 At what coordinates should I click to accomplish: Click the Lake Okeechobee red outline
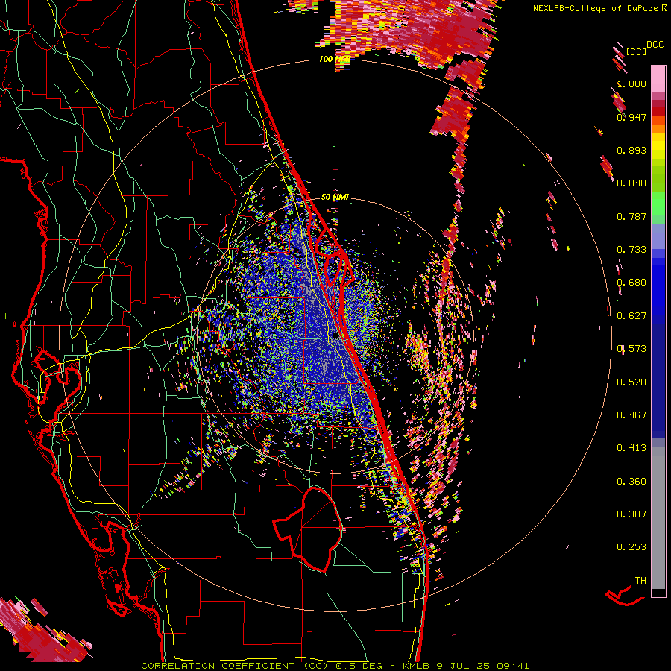tap(308, 529)
